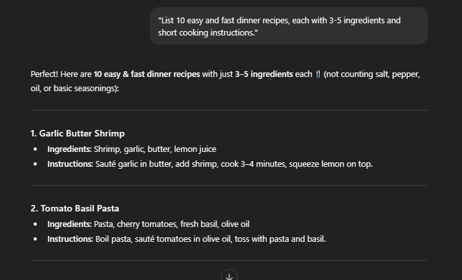This screenshot has width=462, height=280.
Task: Click bullet point before pasta Instructions
Action: [x=36, y=239]
